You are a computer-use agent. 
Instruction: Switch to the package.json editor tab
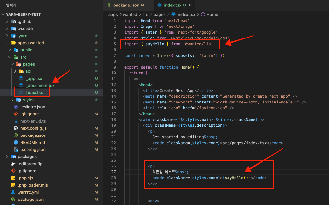point(126,5)
